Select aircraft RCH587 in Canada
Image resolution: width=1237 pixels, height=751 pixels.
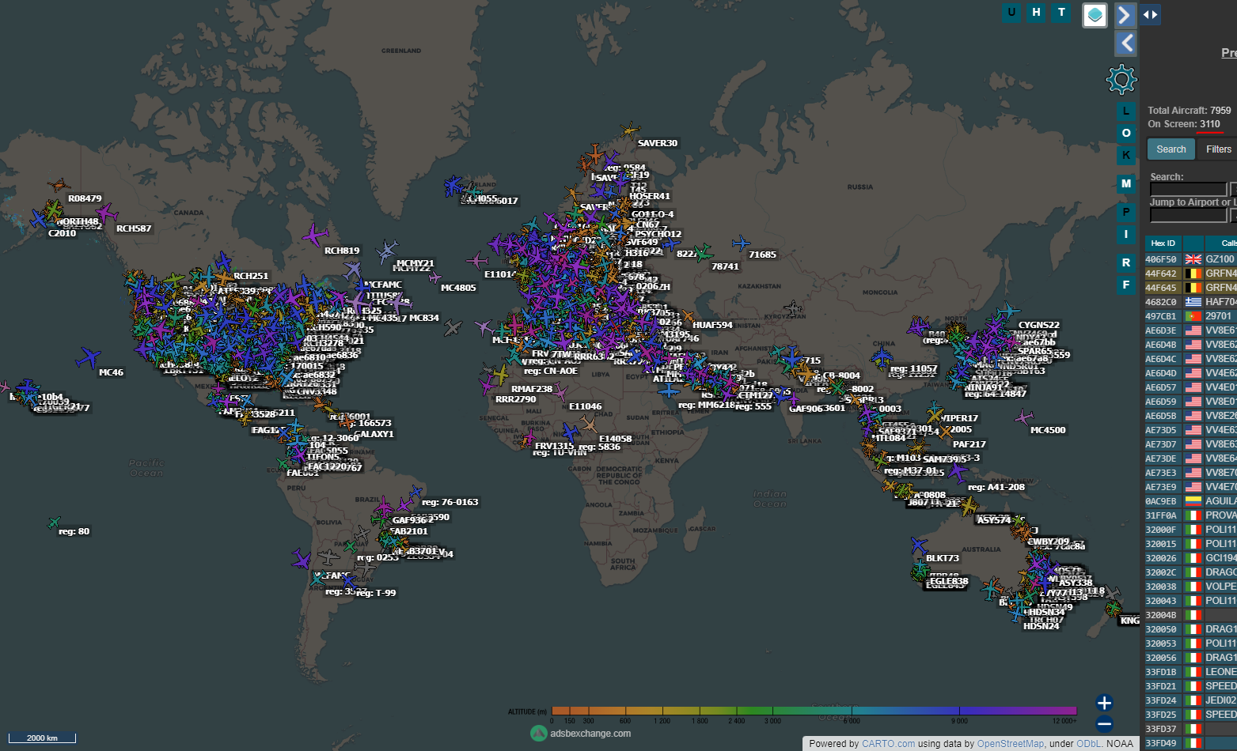[105, 213]
